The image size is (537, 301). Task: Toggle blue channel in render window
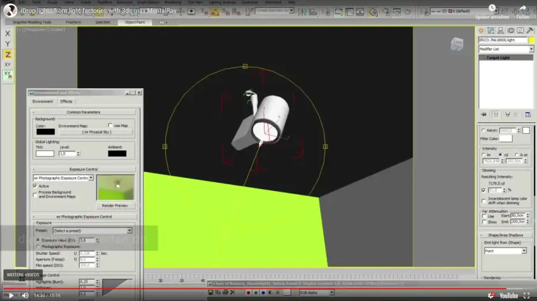coord(263,293)
